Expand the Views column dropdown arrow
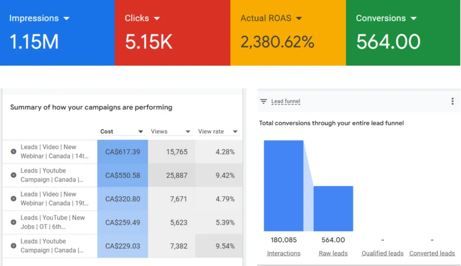The height and width of the screenshot is (266, 461). [188, 132]
